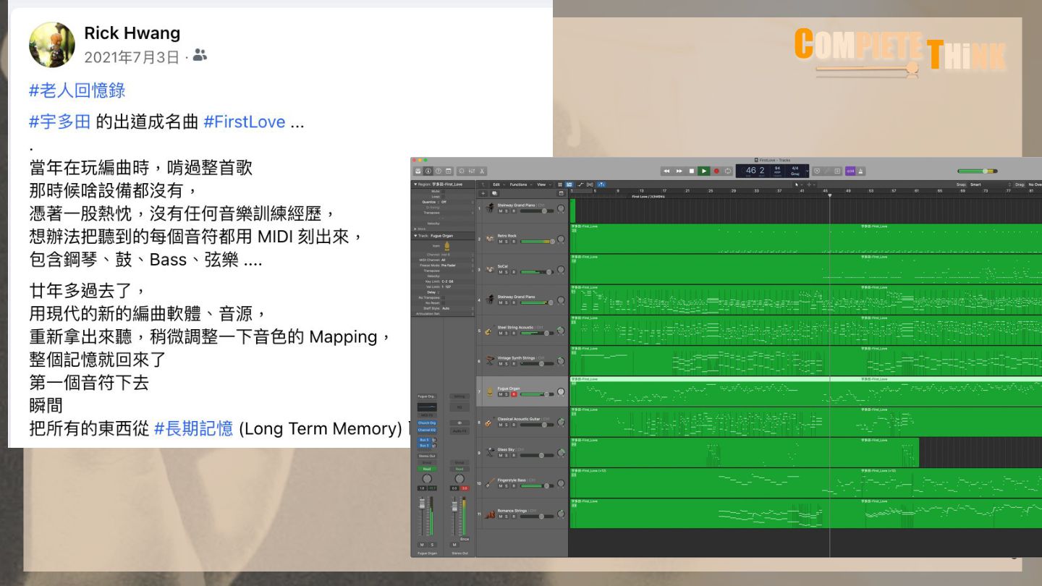Click the #長期記憶 hashtag link
The height and width of the screenshot is (586, 1042).
pyautogui.click(x=194, y=428)
